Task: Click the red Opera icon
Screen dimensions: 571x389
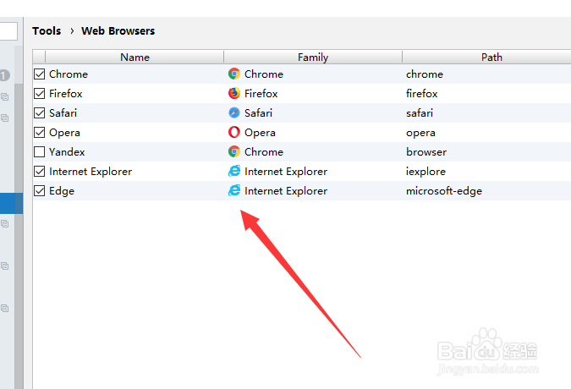Action: click(x=234, y=132)
